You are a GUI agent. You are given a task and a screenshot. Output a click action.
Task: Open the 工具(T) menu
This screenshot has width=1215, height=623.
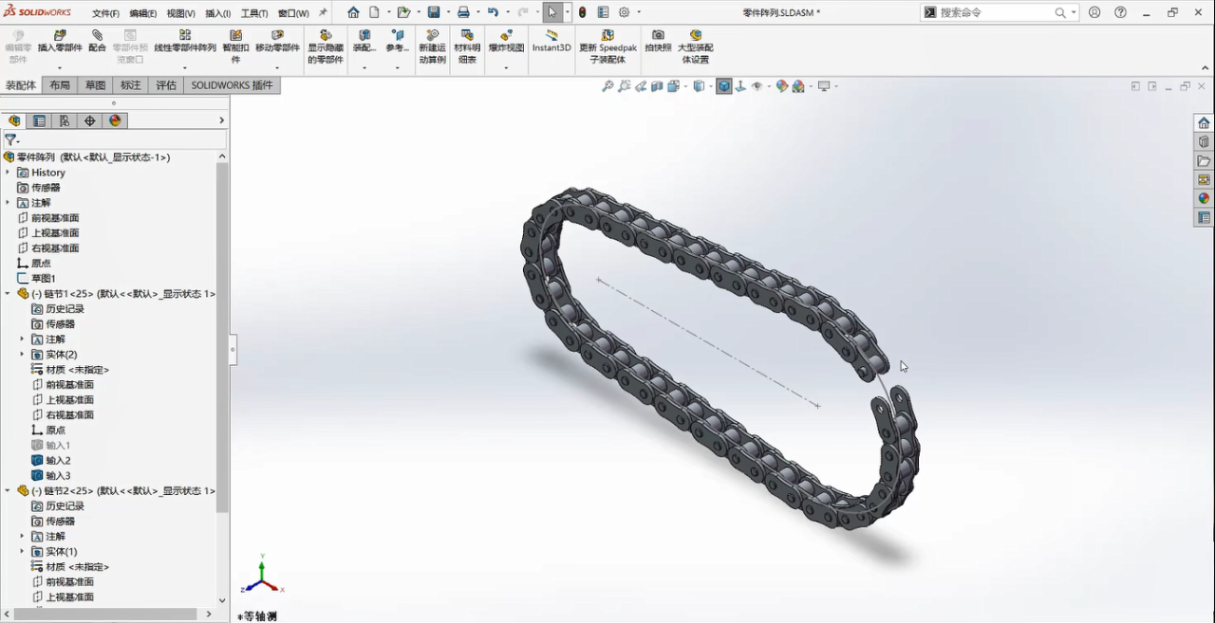[254, 13]
